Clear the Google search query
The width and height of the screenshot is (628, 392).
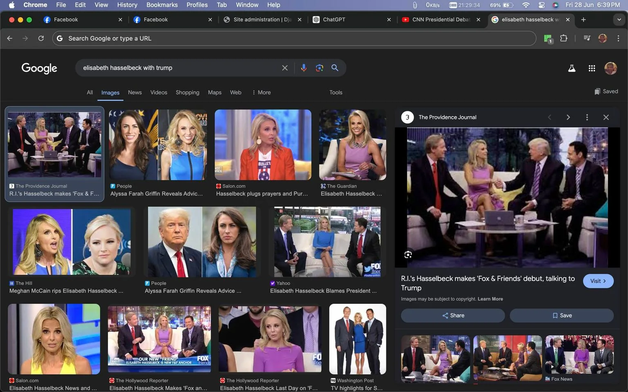pyautogui.click(x=285, y=68)
